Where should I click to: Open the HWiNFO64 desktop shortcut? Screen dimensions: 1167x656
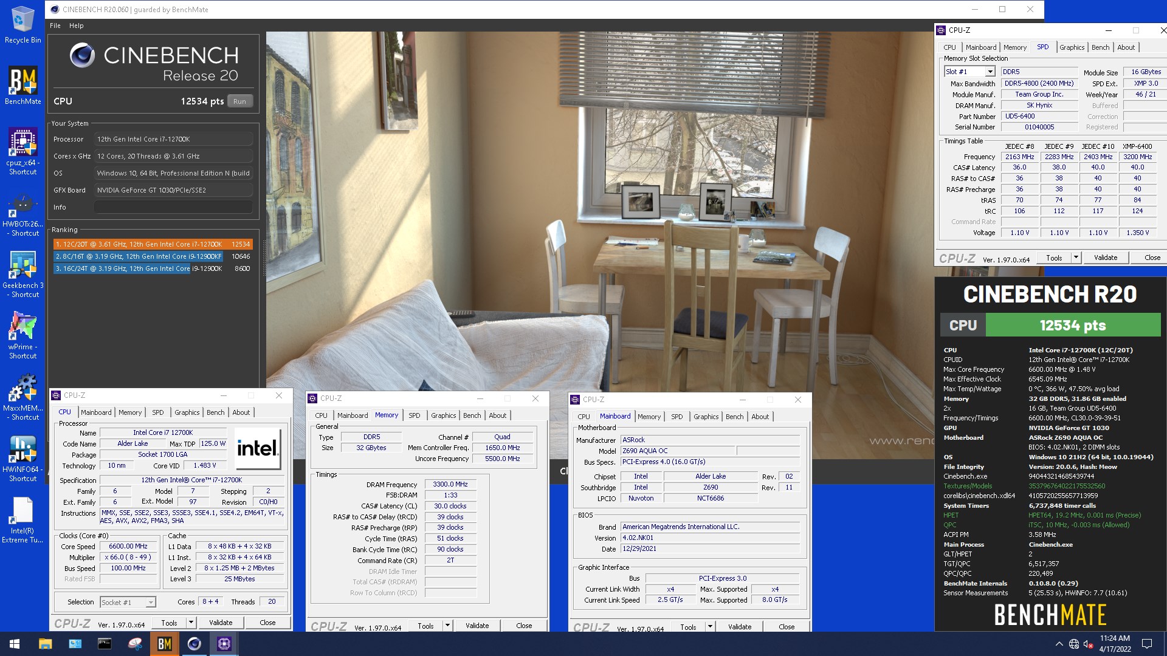click(x=22, y=458)
